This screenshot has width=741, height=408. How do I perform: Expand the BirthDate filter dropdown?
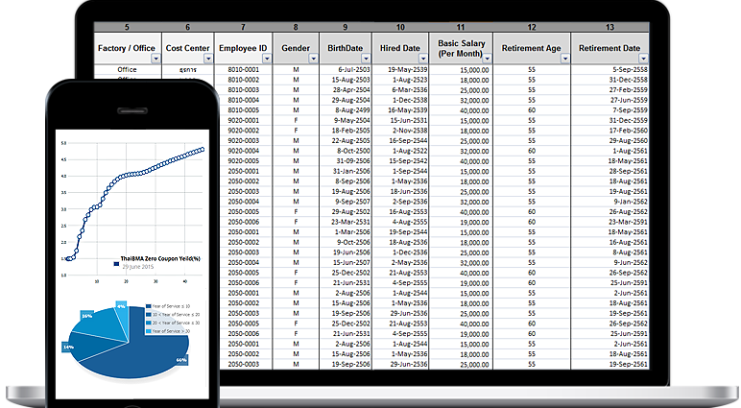tap(366, 59)
